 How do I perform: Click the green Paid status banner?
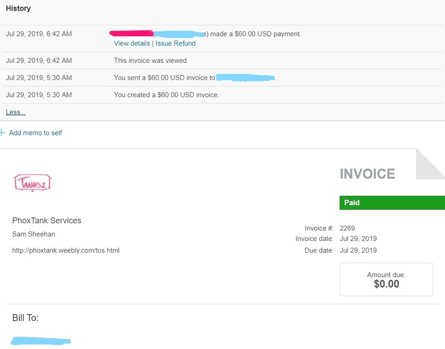(392, 203)
